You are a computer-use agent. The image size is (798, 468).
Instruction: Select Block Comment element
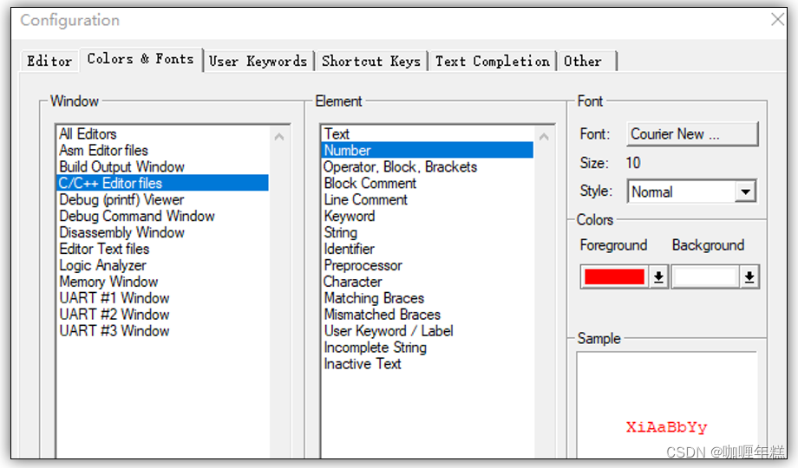[x=428, y=183]
